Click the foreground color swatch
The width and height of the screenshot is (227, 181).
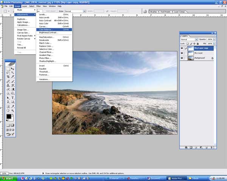[x=9, y=117]
